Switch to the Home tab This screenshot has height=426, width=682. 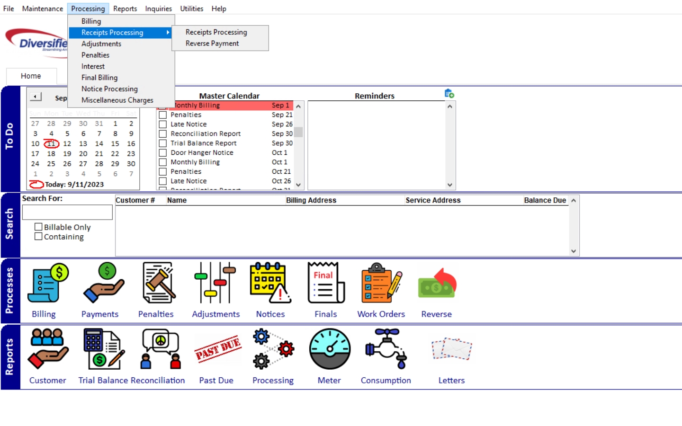[31, 76]
